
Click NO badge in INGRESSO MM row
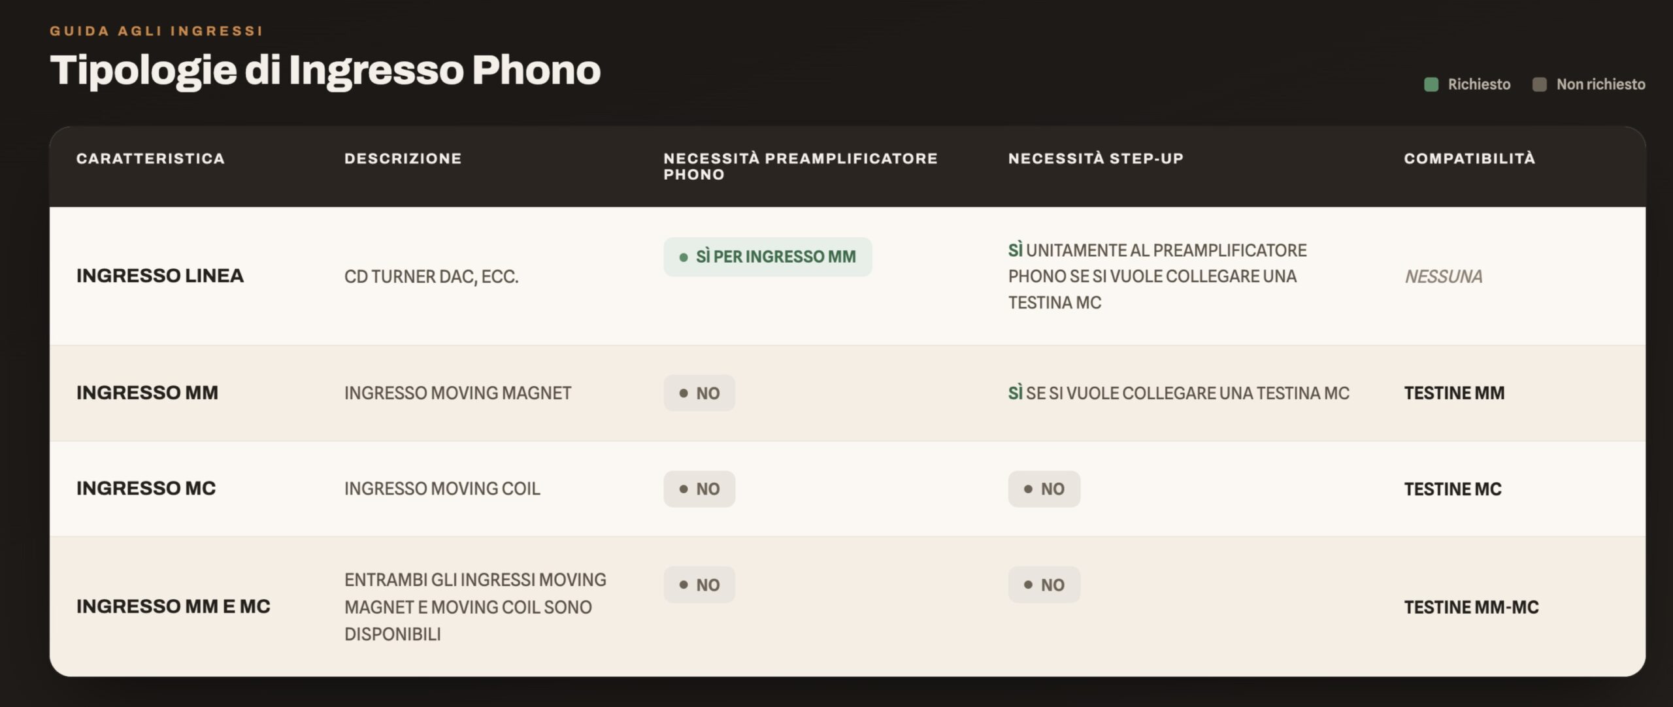tap(699, 393)
